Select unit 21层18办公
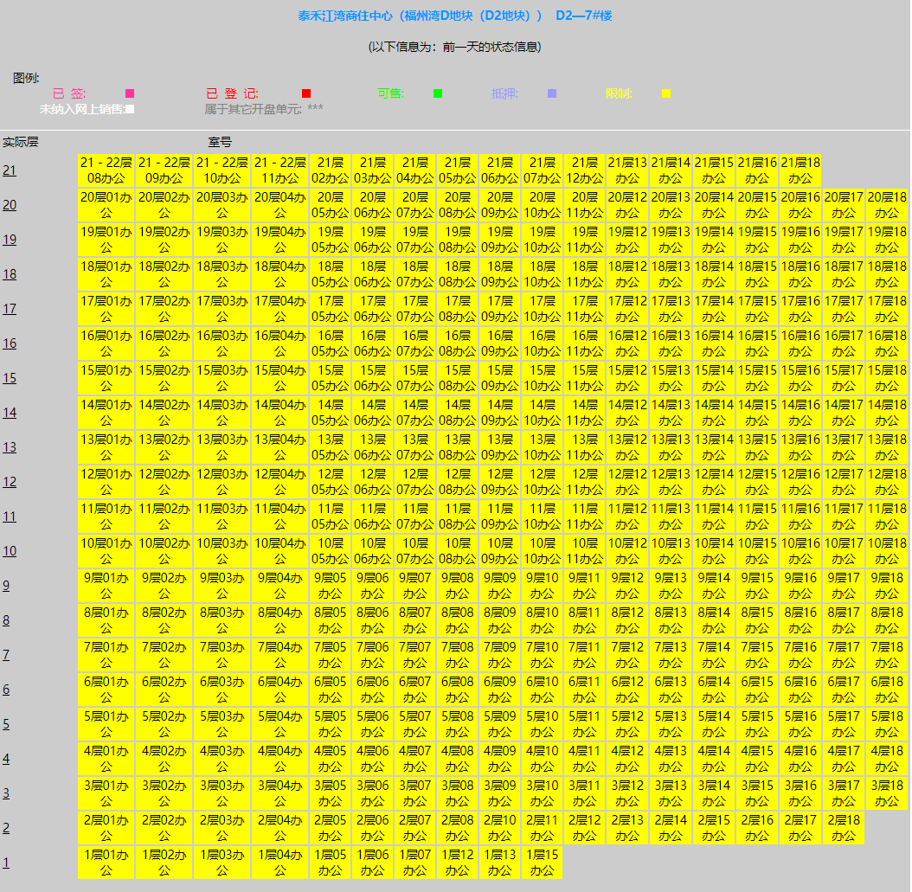Screen dimensions: 912x892 (x=800, y=170)
